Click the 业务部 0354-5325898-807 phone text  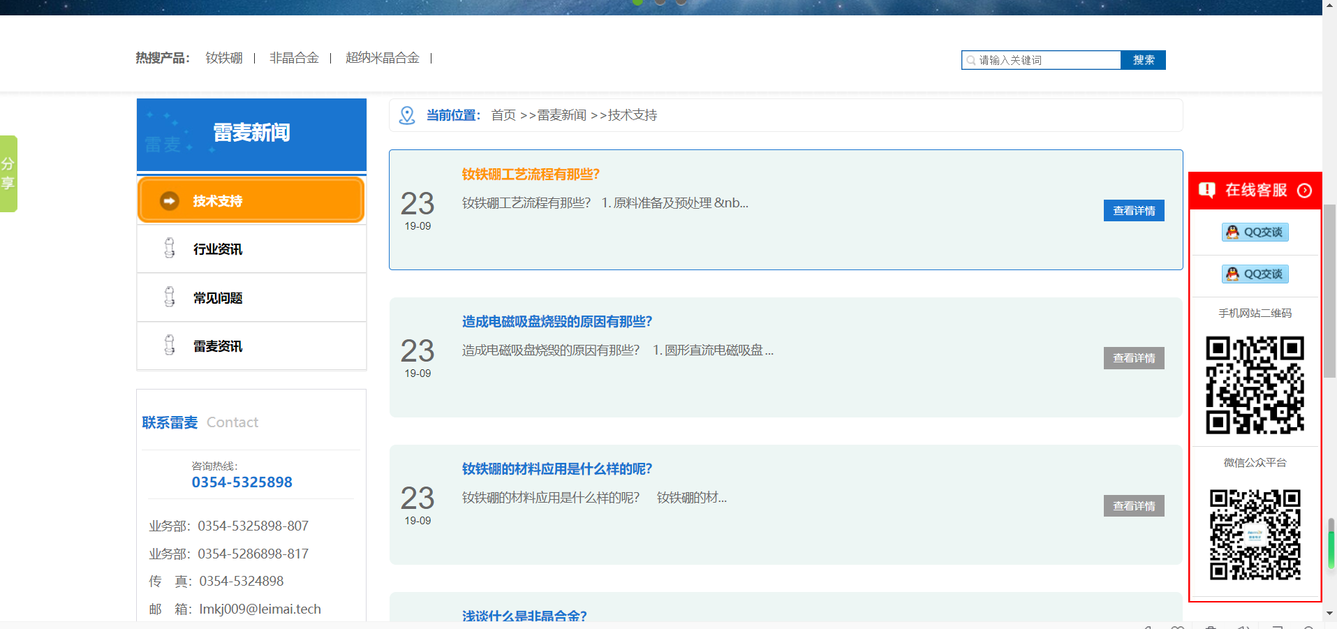[229, 526]
